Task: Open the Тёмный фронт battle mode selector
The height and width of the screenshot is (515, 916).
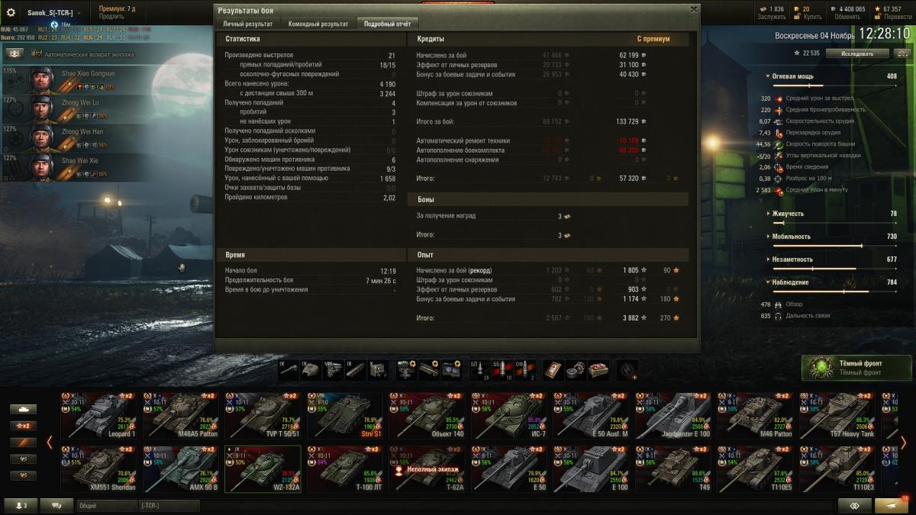Action: click(x=855, y=369)
